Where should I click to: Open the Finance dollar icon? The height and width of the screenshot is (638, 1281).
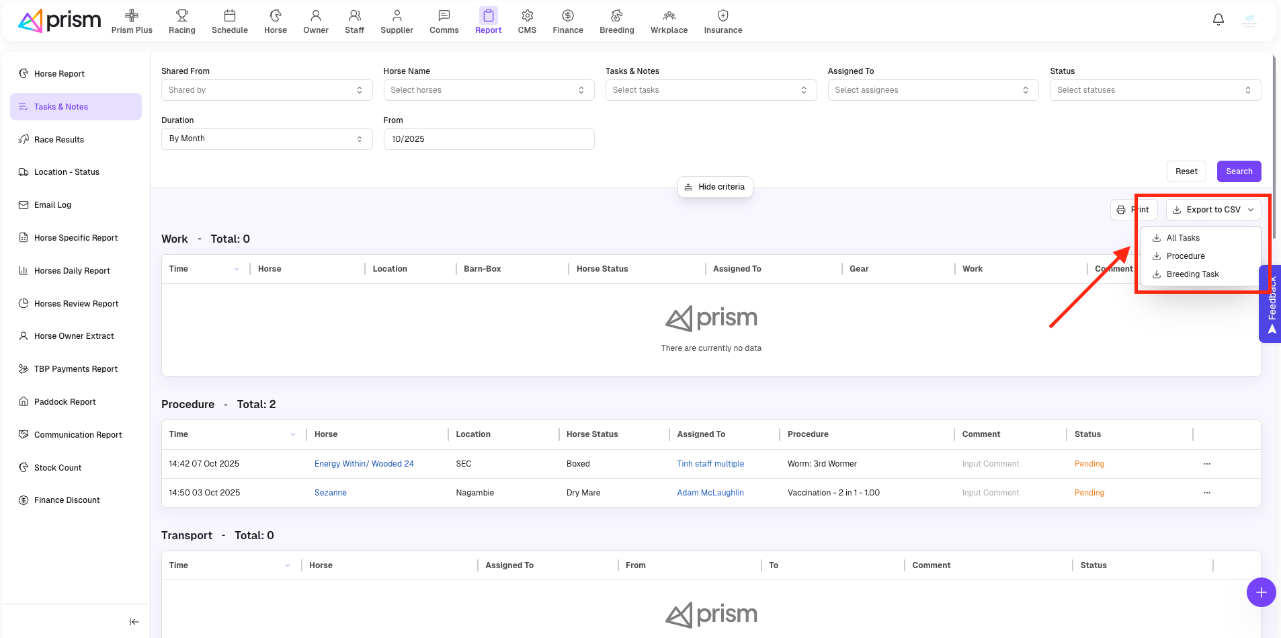pyautogui.click(x=567, y=15)
